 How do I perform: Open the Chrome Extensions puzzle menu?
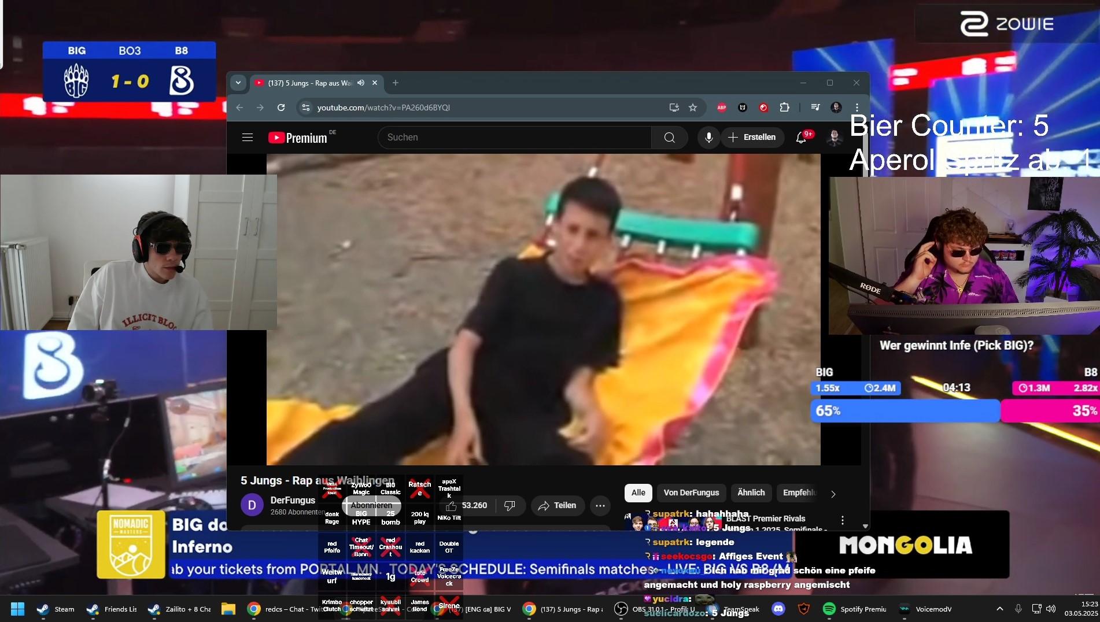pyautogui.click(x=785, y=108)
